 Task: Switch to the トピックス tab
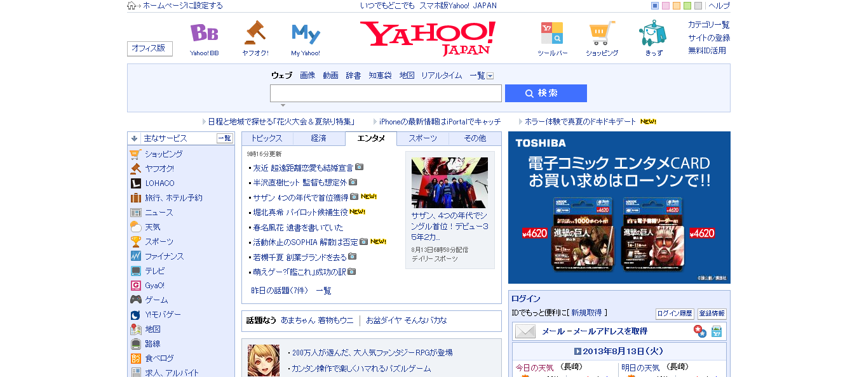(x=267, y=138)
